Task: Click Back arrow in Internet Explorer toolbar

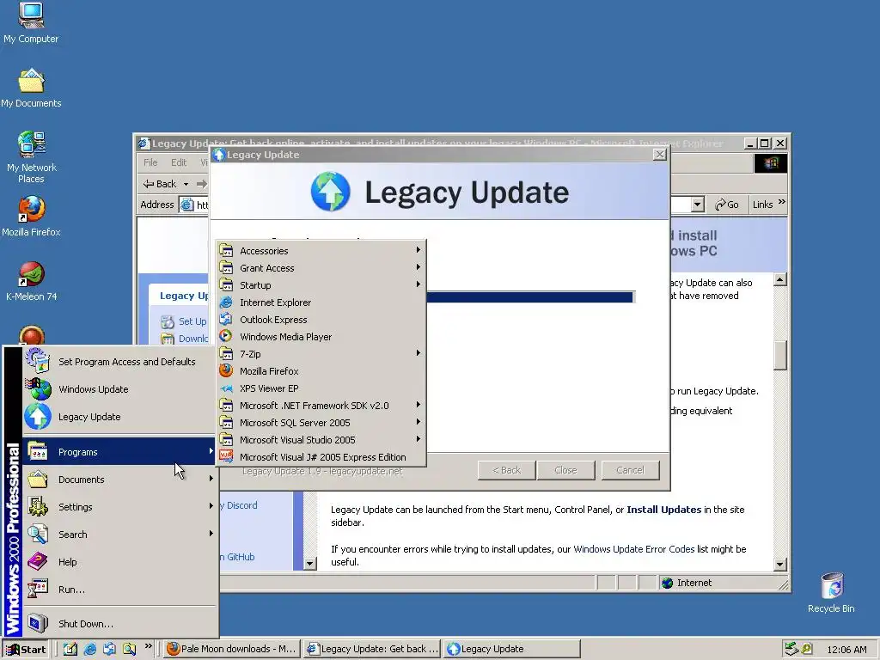Action: coord(160,184)
